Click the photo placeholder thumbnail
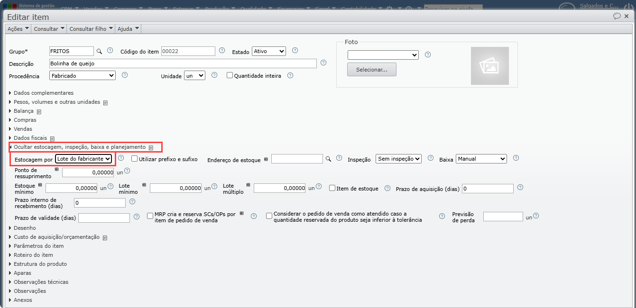 pos(489,66)
